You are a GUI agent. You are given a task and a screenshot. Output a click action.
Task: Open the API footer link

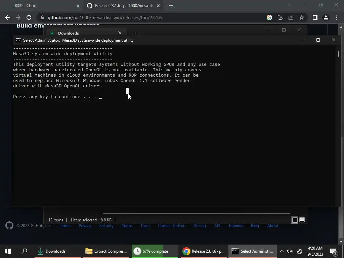tap(217, 226)
